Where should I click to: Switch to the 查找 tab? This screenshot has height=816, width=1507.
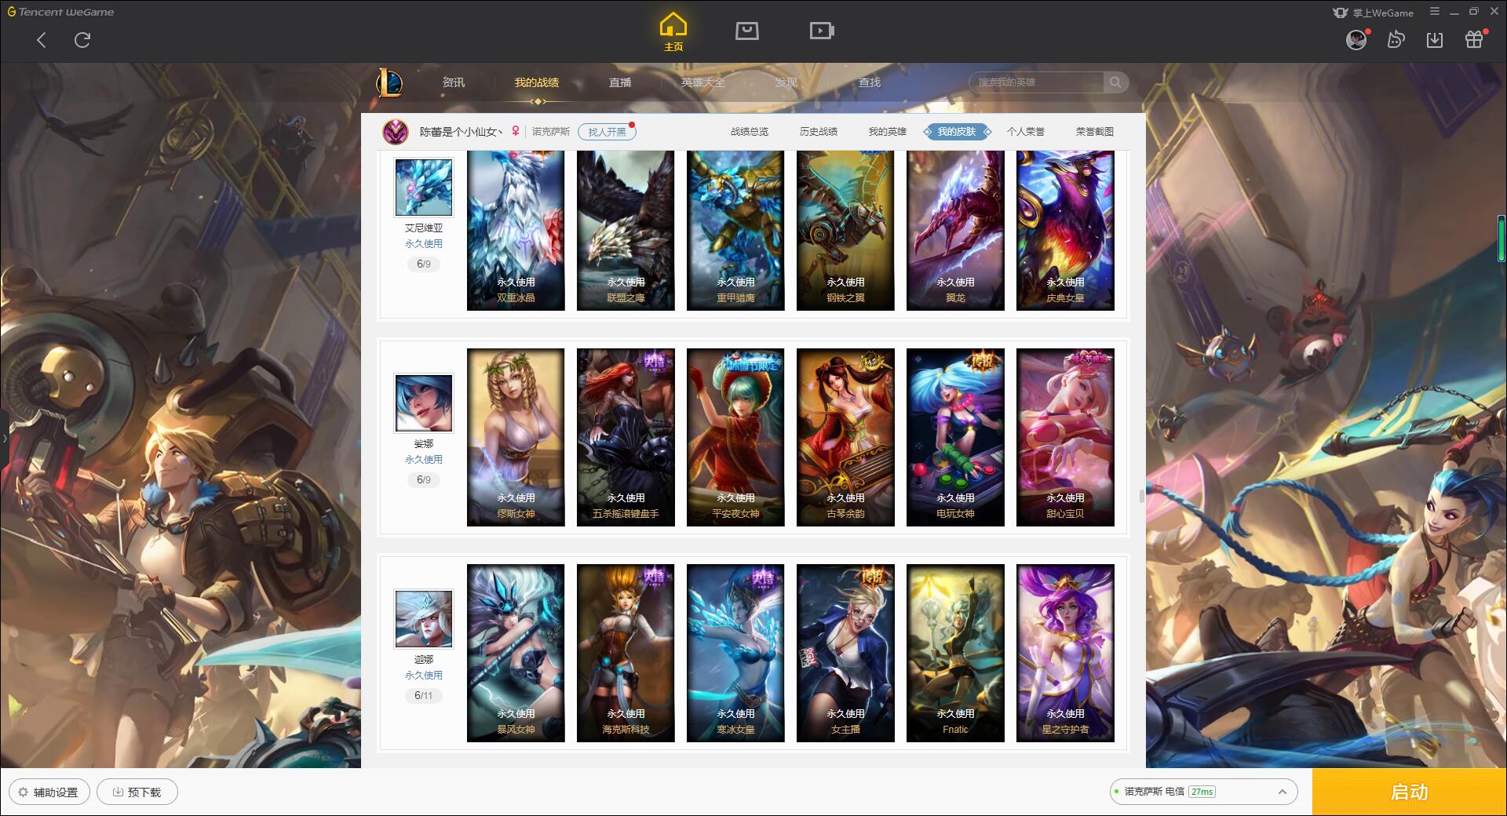870,82
